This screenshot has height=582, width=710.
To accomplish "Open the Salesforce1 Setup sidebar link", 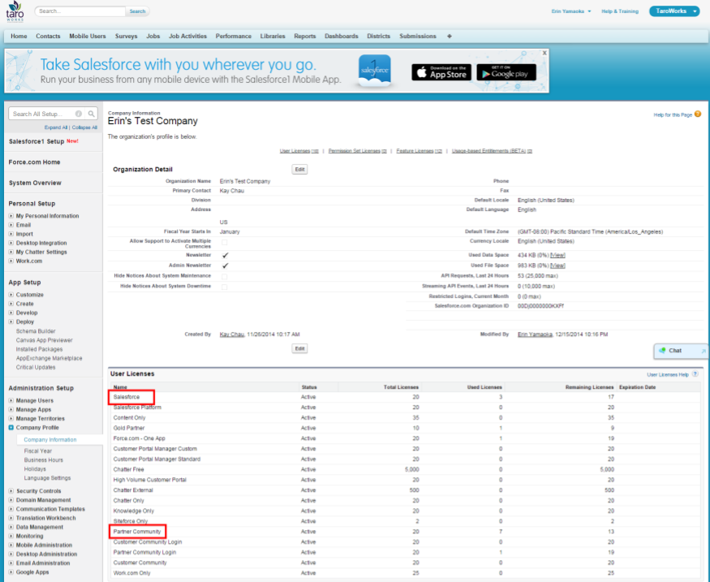I will [37, 141].
